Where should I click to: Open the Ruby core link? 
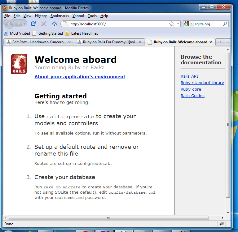coord(191,89)
